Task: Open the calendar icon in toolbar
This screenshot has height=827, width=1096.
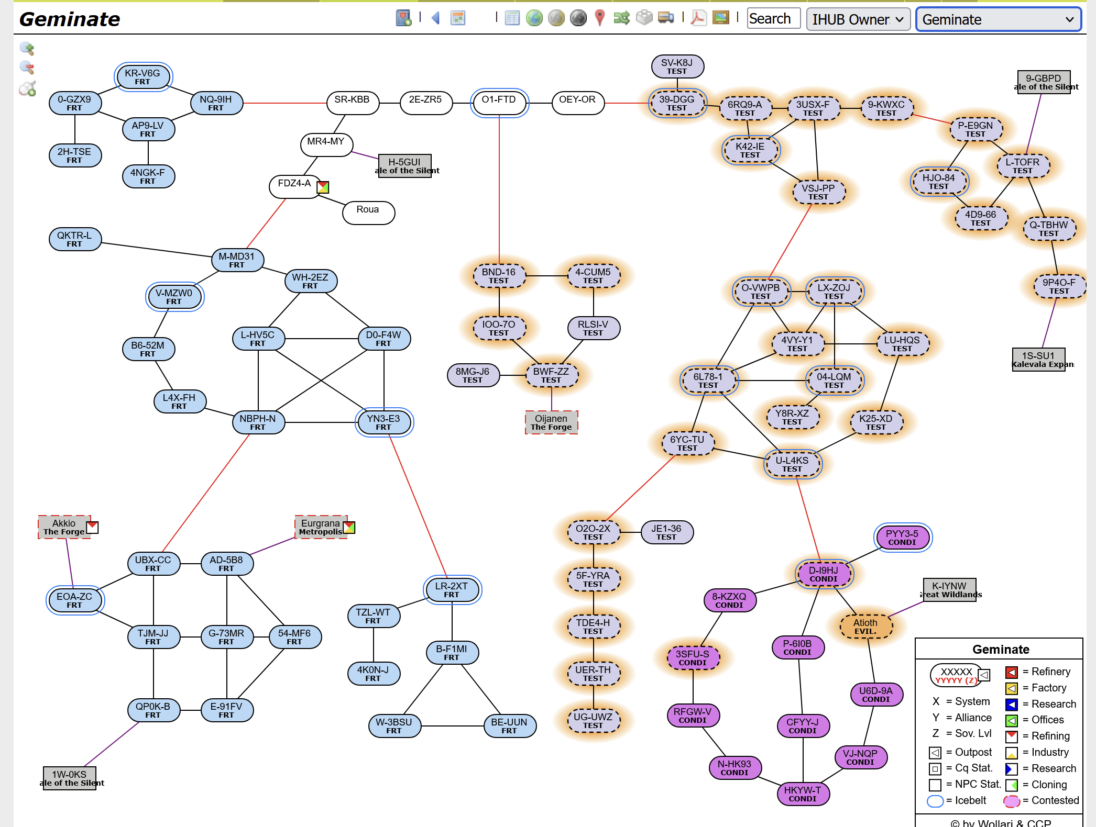Action: click(458, 18)
